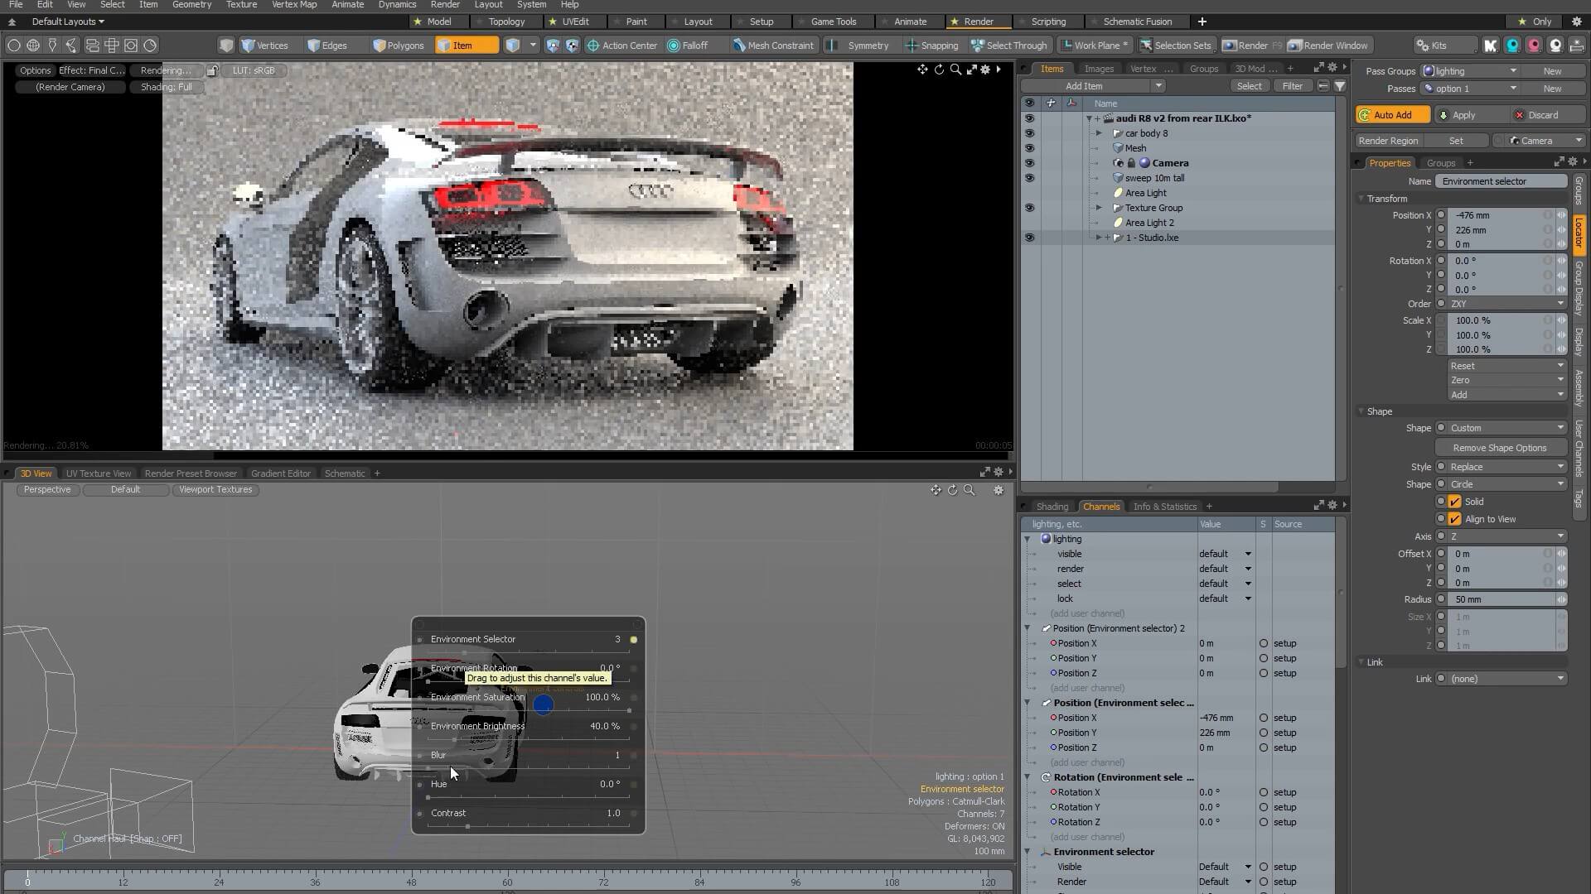Open the Shape Custom dropdown

pos(1506,428)
